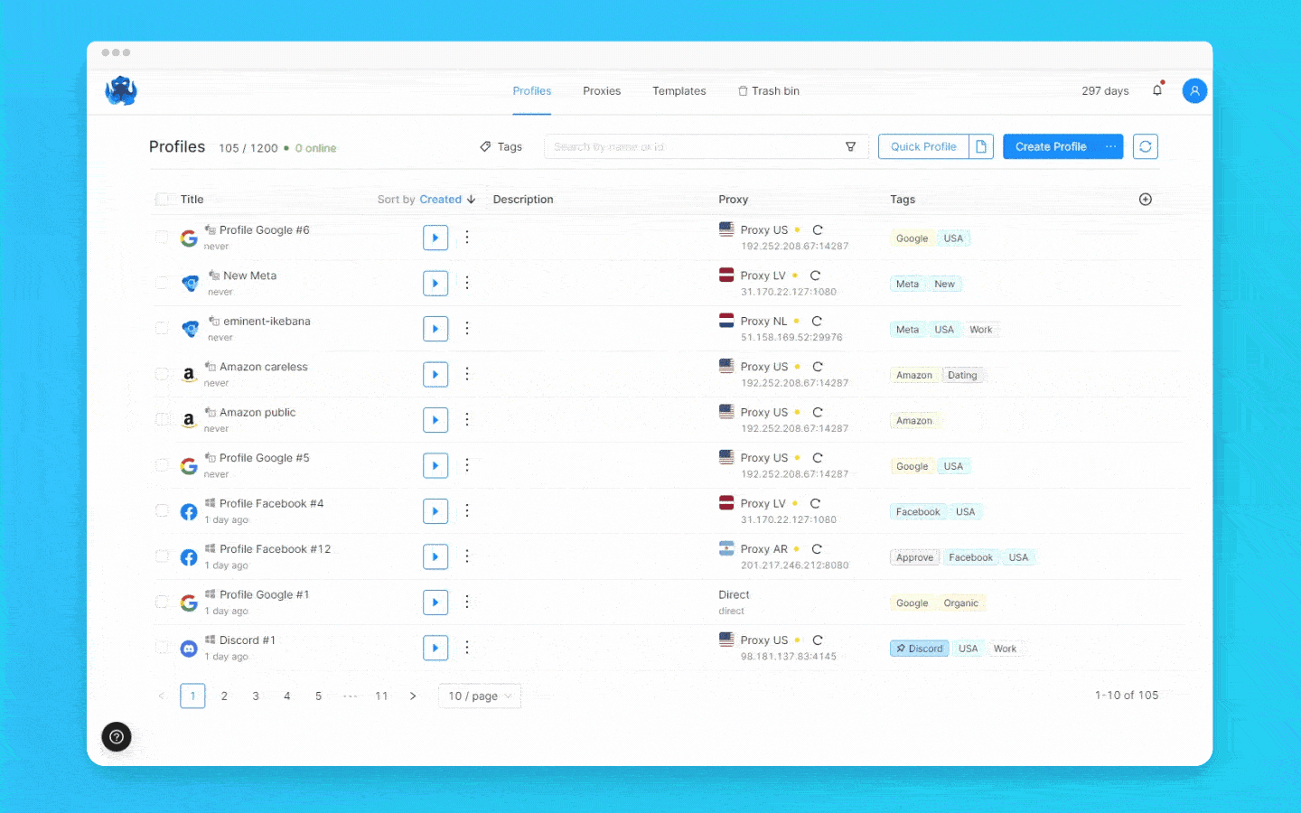
Task: Click the Create Profile button
Action: [1051, 145]
